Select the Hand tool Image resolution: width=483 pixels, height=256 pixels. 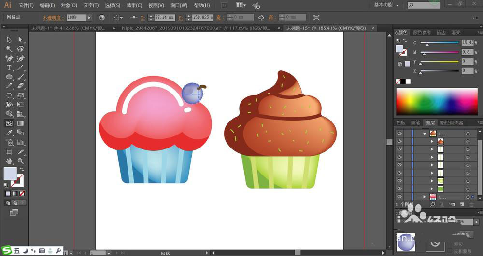click(9, 161)
